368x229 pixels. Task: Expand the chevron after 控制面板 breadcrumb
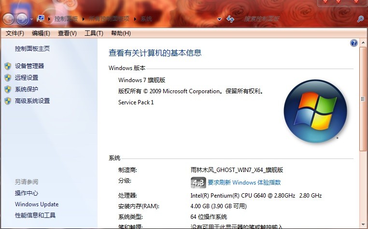coord(84,19)
